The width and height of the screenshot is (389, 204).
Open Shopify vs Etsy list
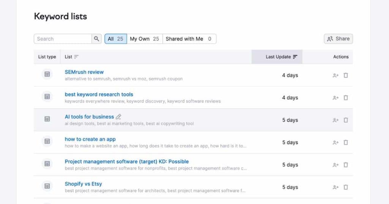pyautogui.click(x=83, y=184)
